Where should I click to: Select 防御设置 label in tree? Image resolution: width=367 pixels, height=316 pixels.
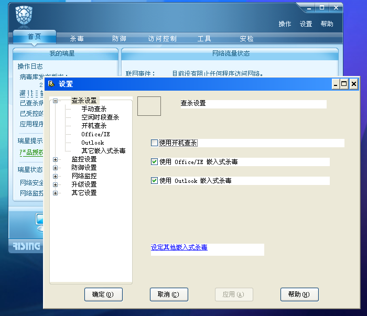(84, 168)
